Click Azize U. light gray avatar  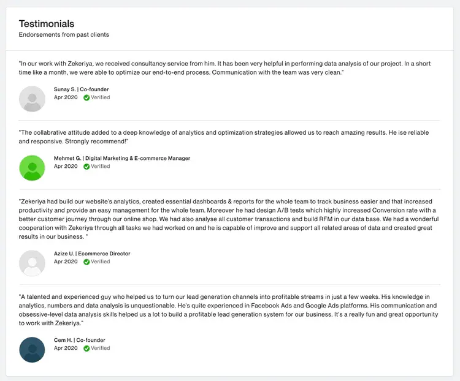32,263
